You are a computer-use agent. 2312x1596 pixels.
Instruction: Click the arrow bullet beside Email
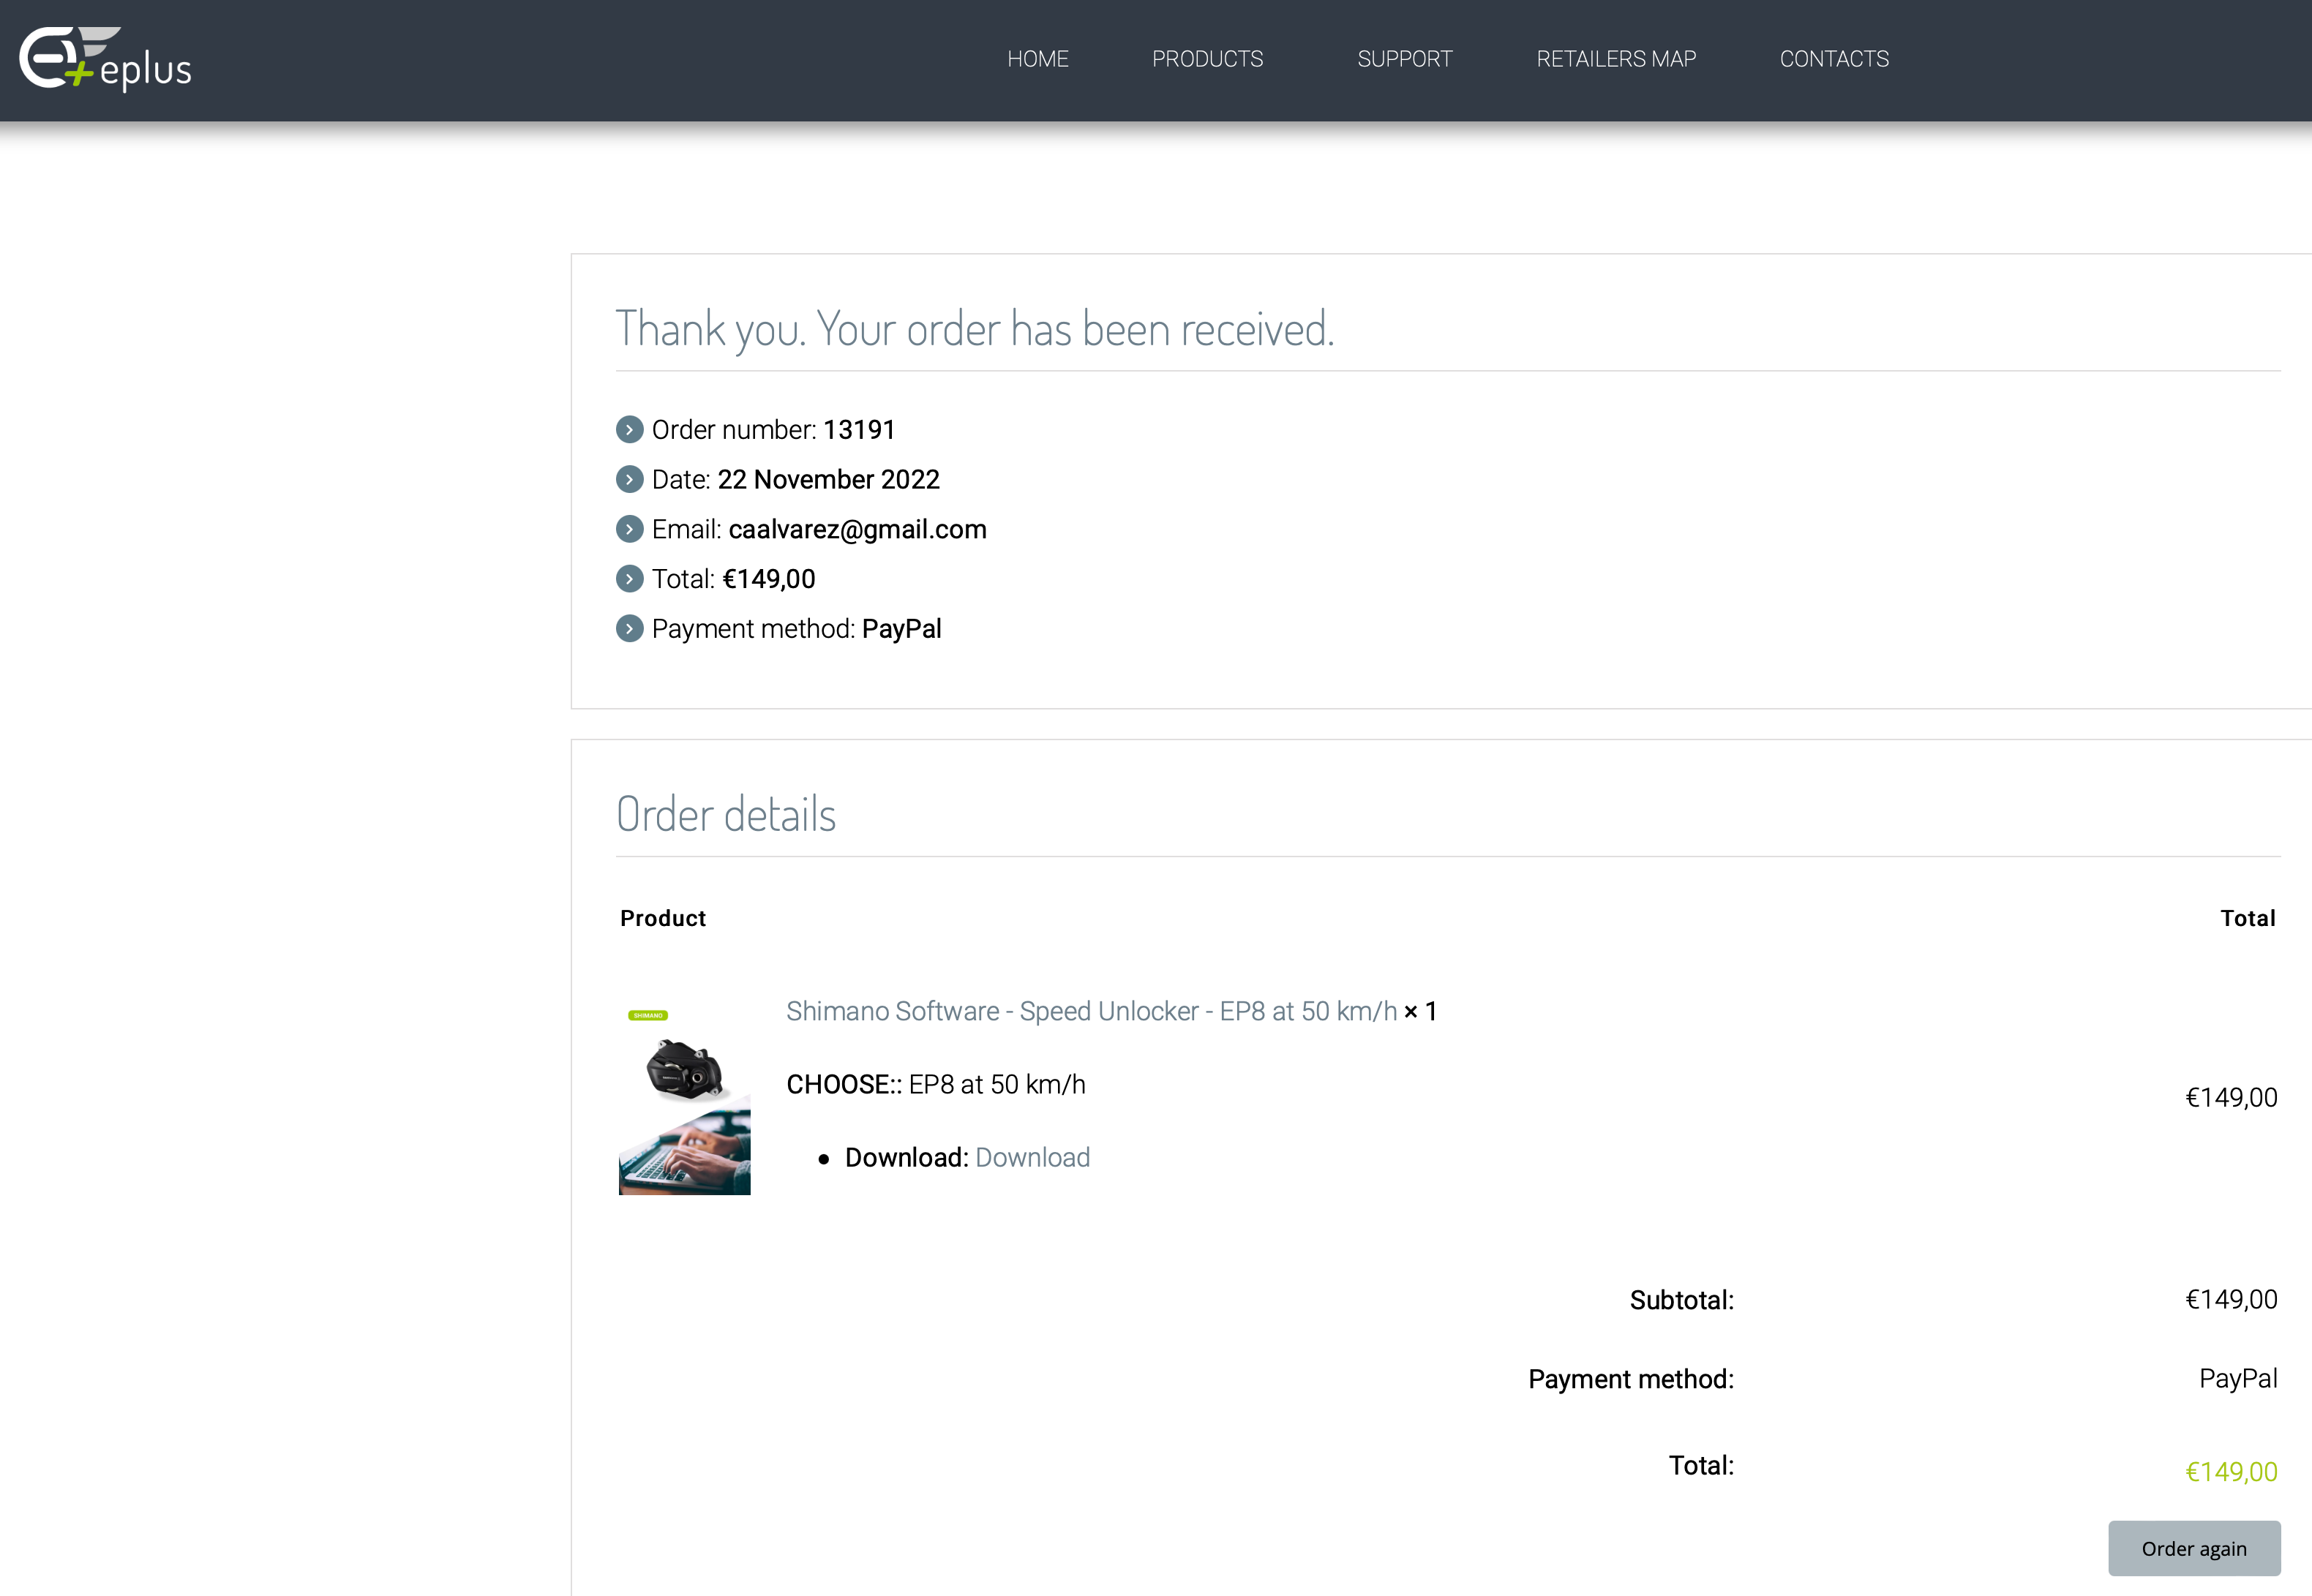click(x=629, y=529)
